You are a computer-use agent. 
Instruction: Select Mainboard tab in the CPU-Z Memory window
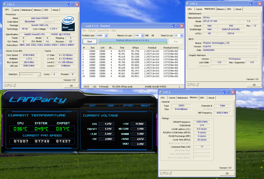(x=182, y=98)
